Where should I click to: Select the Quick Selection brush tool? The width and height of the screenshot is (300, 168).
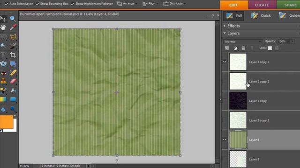click(13, 46)
